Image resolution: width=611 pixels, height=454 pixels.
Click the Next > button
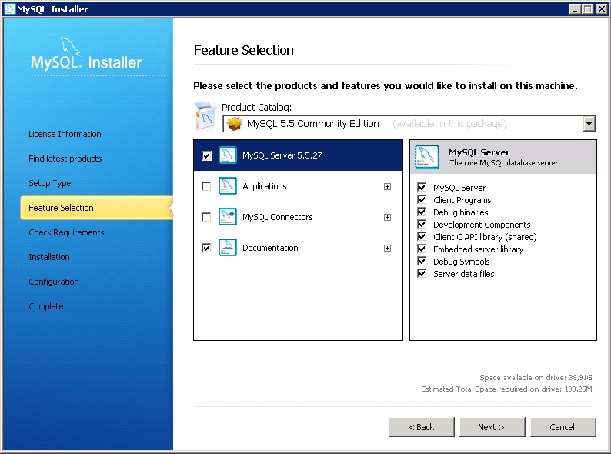click(x=492, y=427)
